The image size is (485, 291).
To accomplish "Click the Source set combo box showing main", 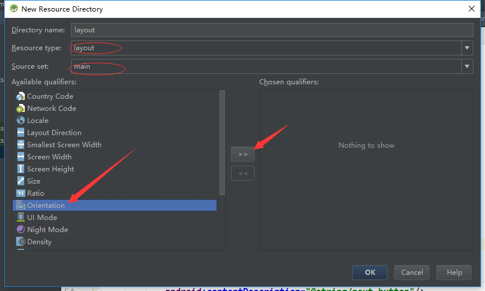I will [272, 66].
